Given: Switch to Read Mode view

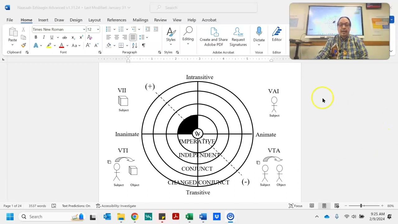Looking at the screenshot, I should pyautogui.click(x=312, y=206).
